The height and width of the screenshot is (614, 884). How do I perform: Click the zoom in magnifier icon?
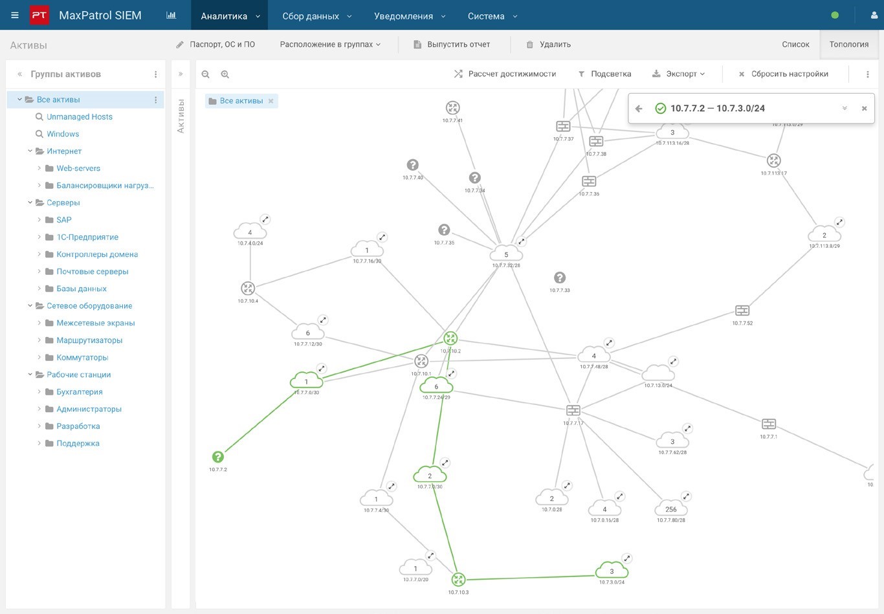coord(225,74)
